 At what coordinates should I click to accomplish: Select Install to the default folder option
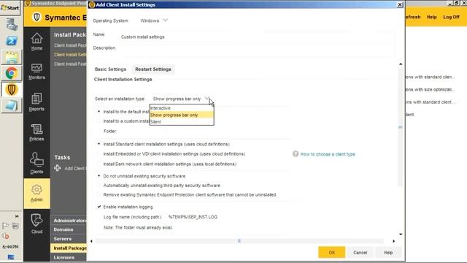(x=99, y=111)
